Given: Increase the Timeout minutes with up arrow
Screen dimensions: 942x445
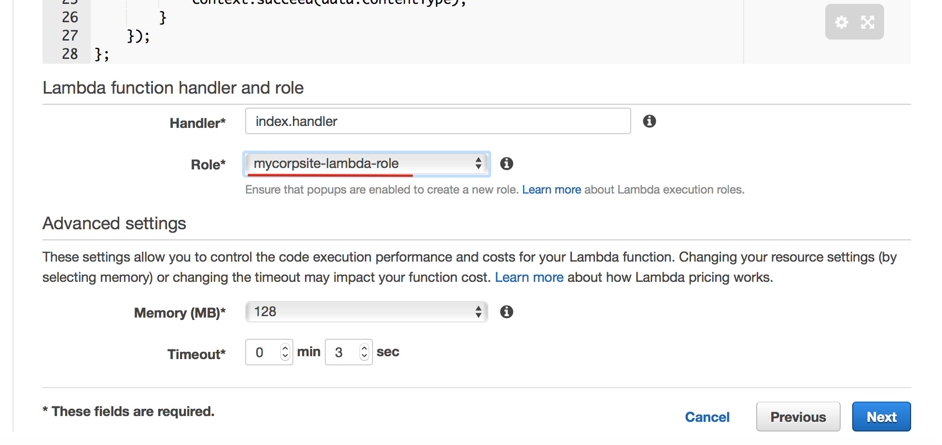Looking at the screenshot, I should 285,348.
